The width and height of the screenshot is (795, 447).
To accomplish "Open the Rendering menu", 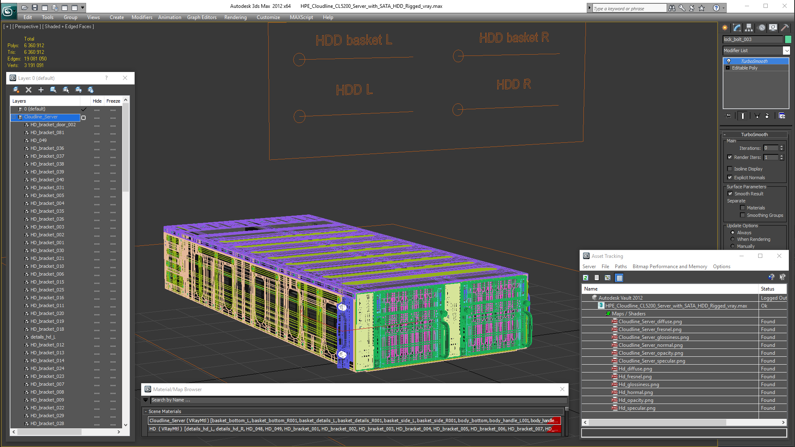I will point(235,17).
